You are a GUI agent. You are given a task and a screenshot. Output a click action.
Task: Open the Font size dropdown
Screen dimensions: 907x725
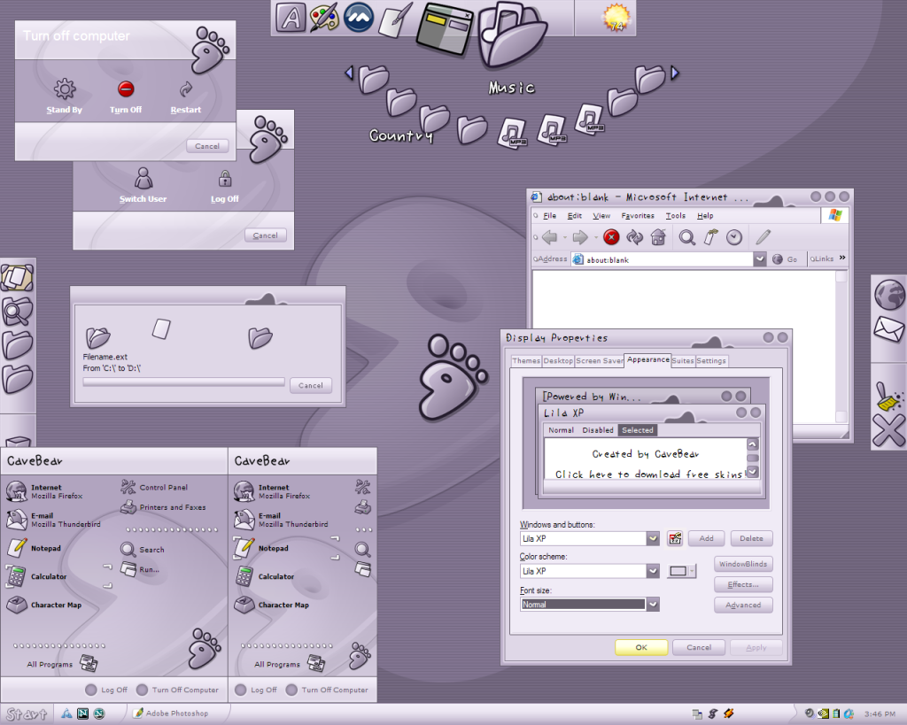coord(653,605)
